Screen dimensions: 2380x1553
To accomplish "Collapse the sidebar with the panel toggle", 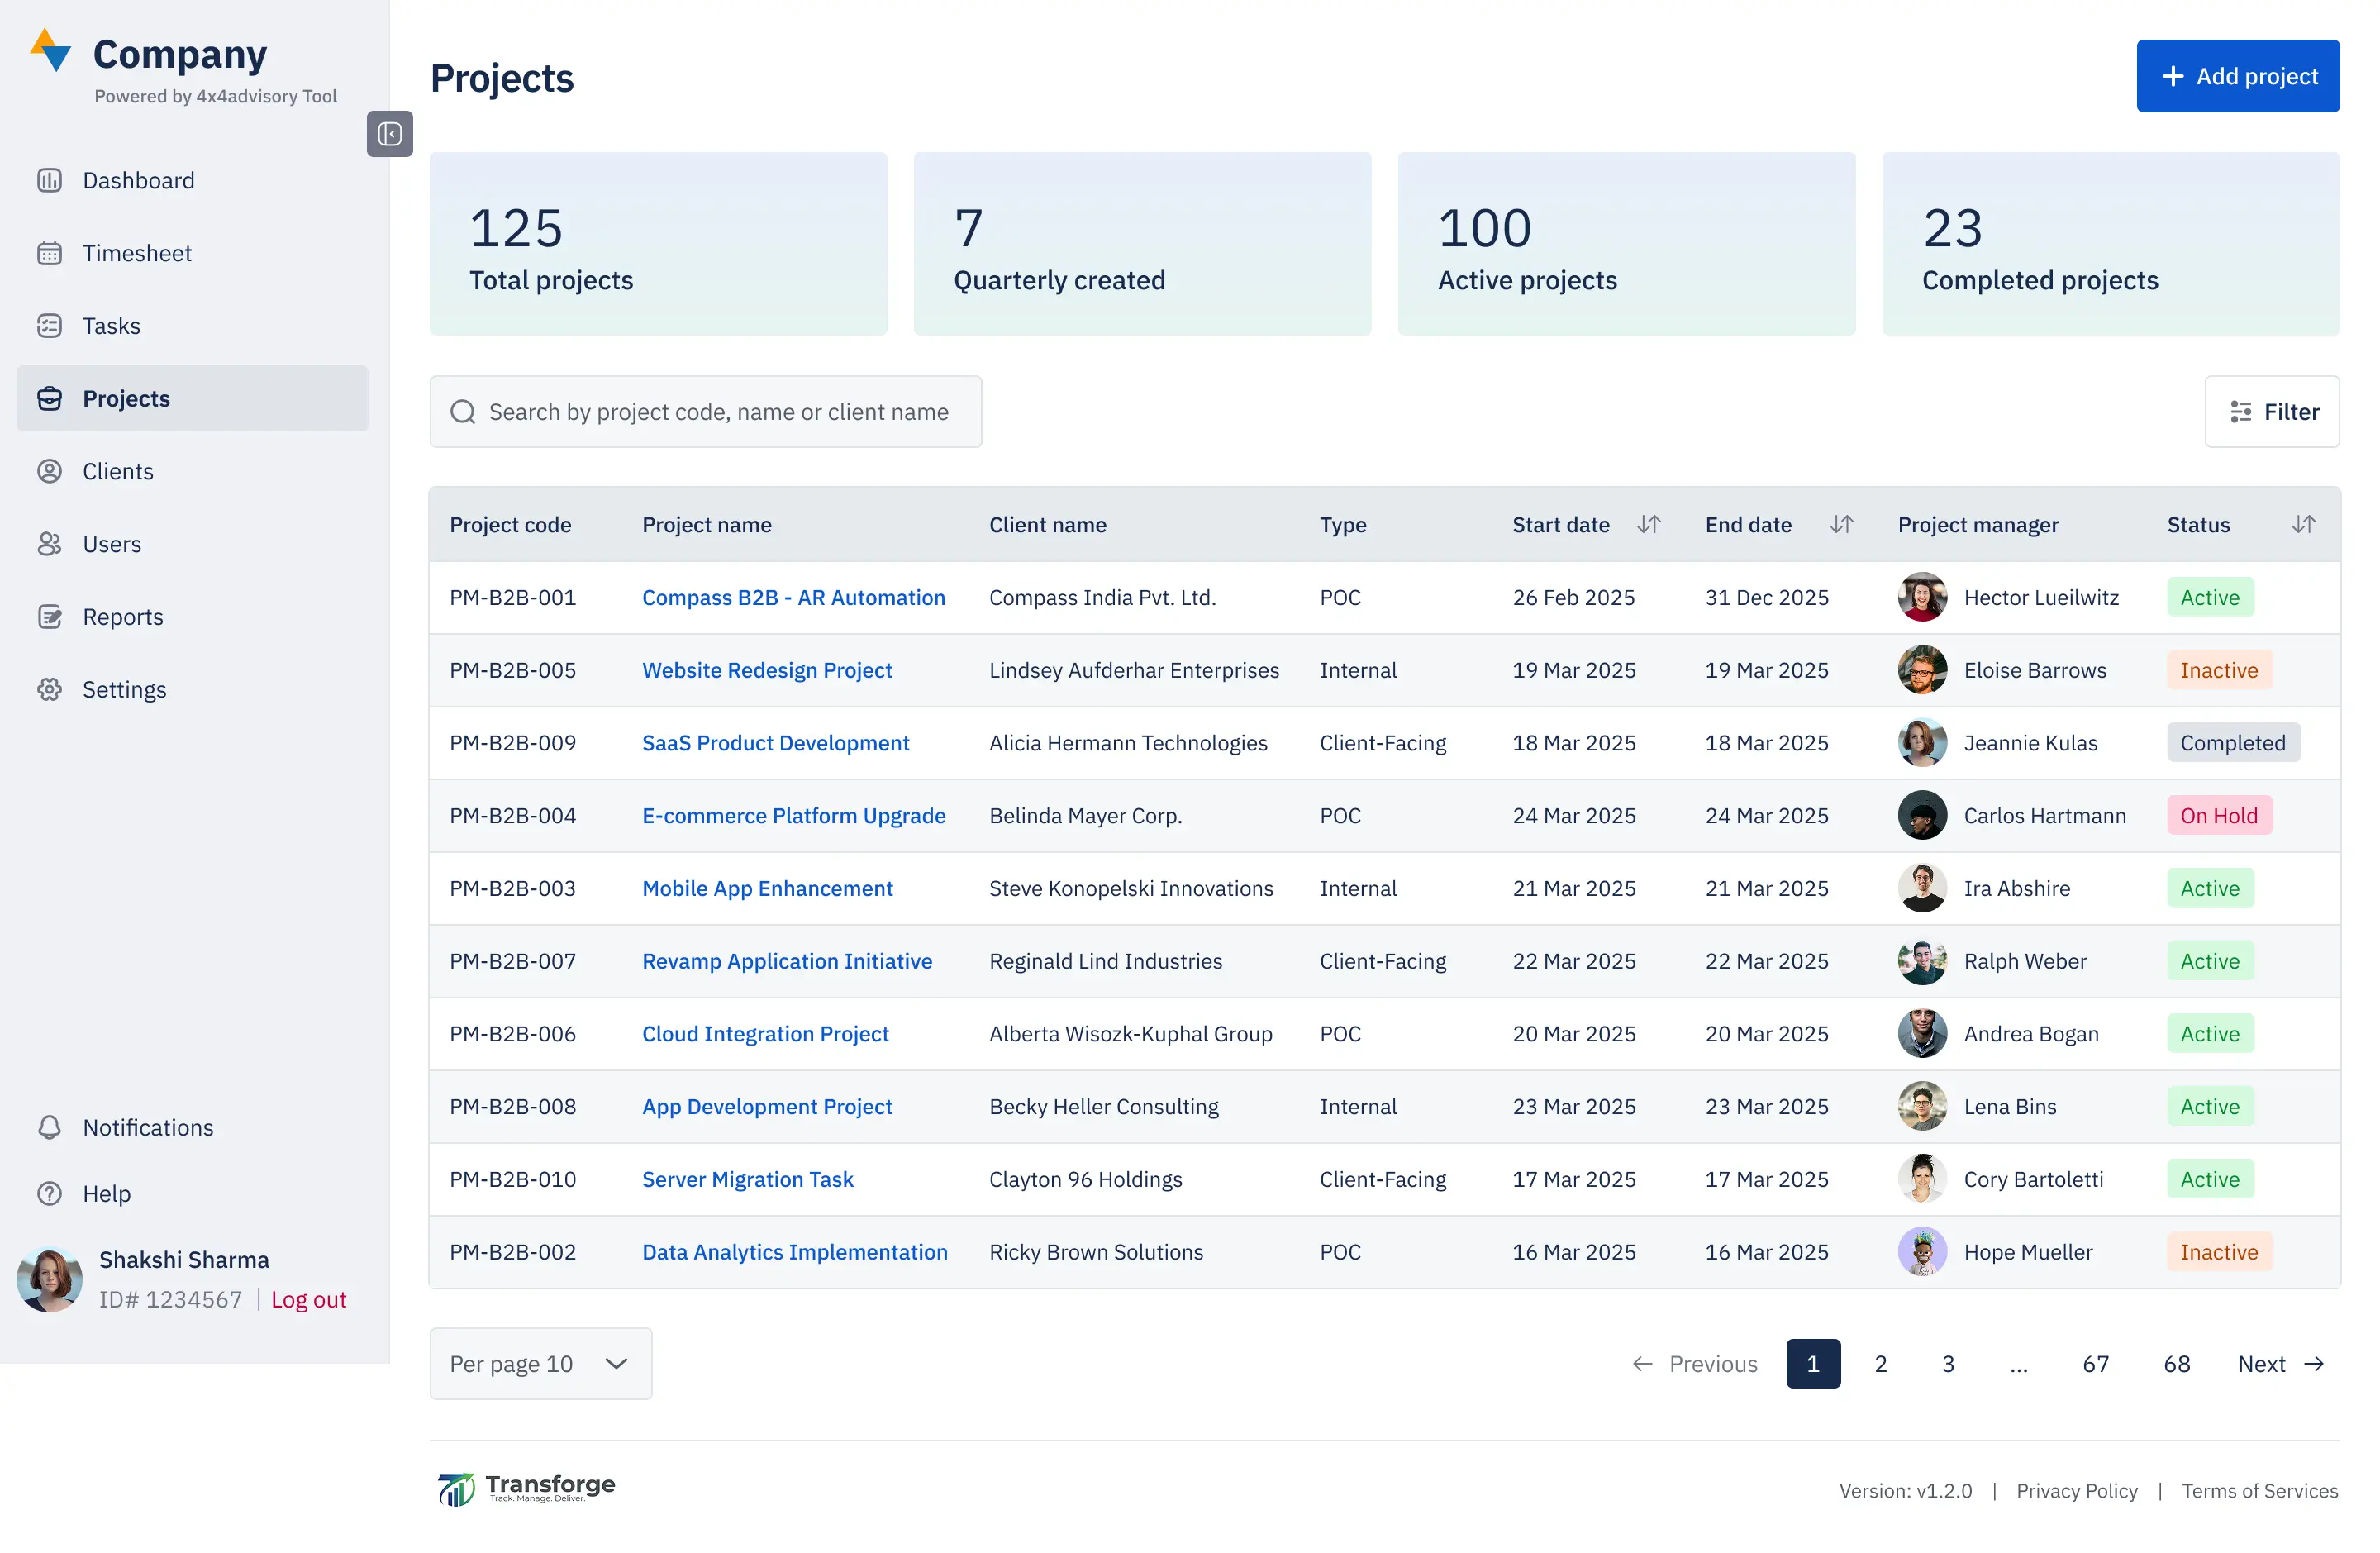I will pyautogui.click(x=389, y=134).
